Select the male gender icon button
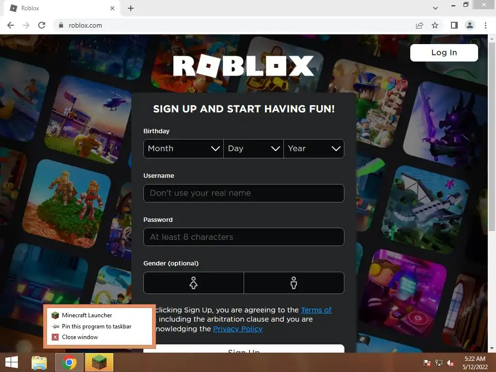This screenshot has height=372, width=496. [294, 283]
